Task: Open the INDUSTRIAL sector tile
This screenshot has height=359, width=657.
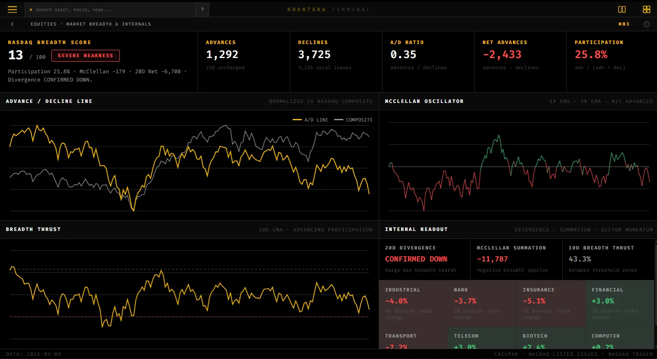Action: tap(413, 304)
